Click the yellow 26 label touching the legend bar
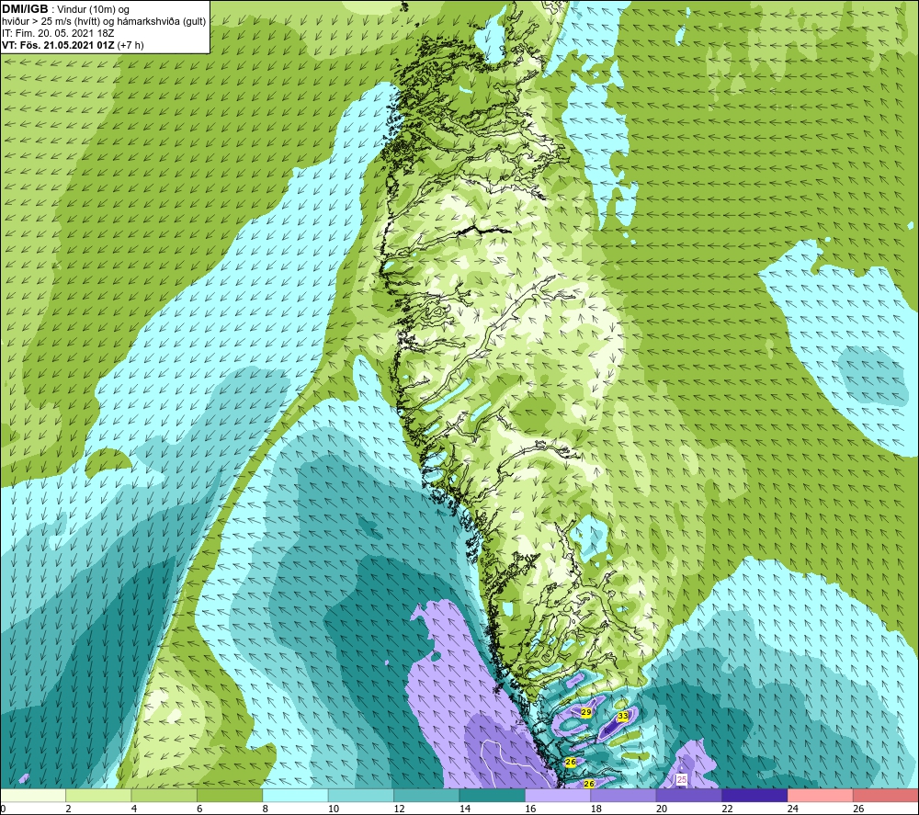Viewport: 919px width, 815px height. pos(589,784)
